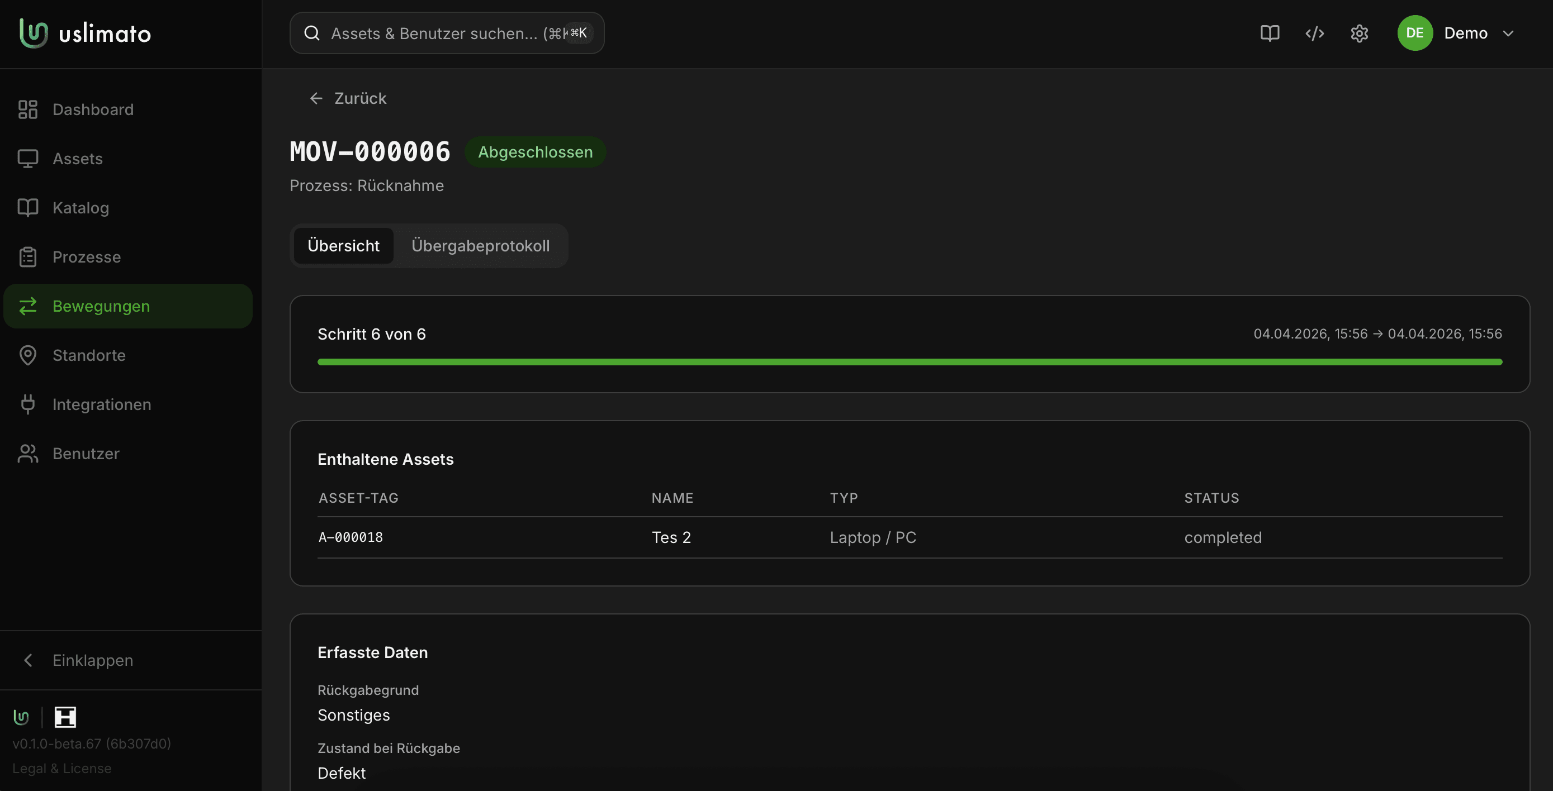Switch to the Übergabeprotokoll tab
Screen dimensions: 1553x791
point(480,246)
